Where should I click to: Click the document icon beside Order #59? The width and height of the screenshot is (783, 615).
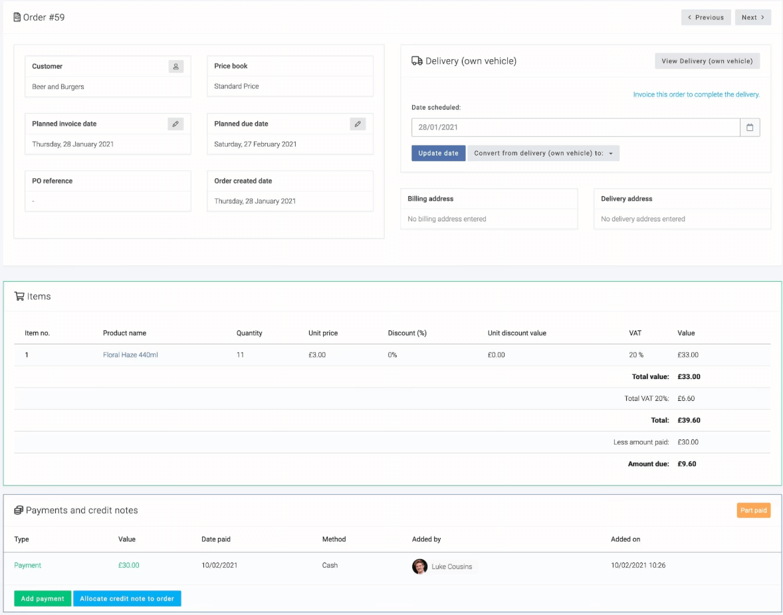tap(17, 17)
